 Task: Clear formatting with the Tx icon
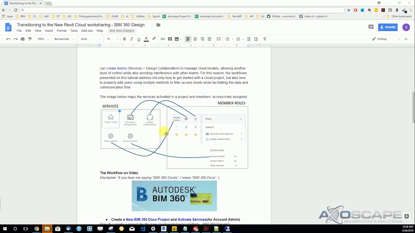(265, 39)
